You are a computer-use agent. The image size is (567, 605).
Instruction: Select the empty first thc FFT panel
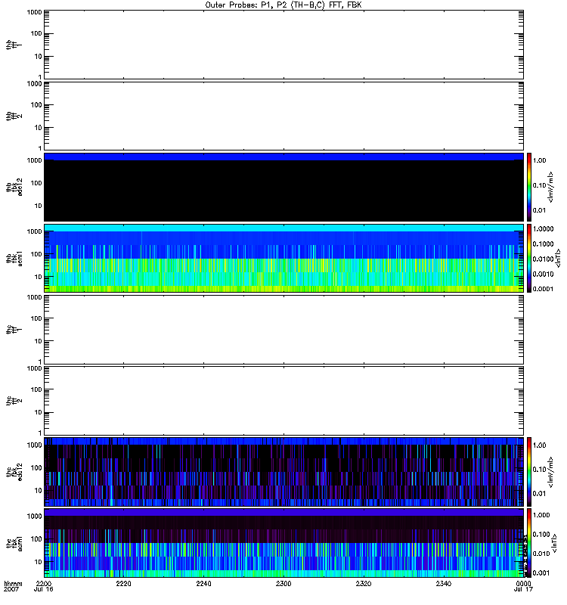pyautogui.click(x=283, y=329)
